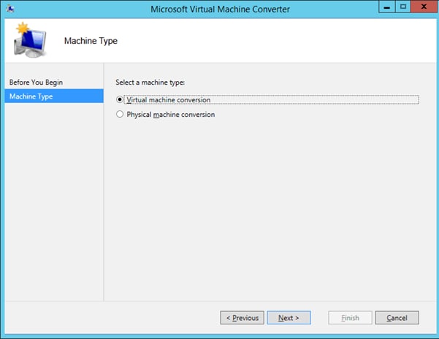Maximize the Virtual Machine Converter window
The width and height of the screenshot is (439, 339).
pos(403,7)
